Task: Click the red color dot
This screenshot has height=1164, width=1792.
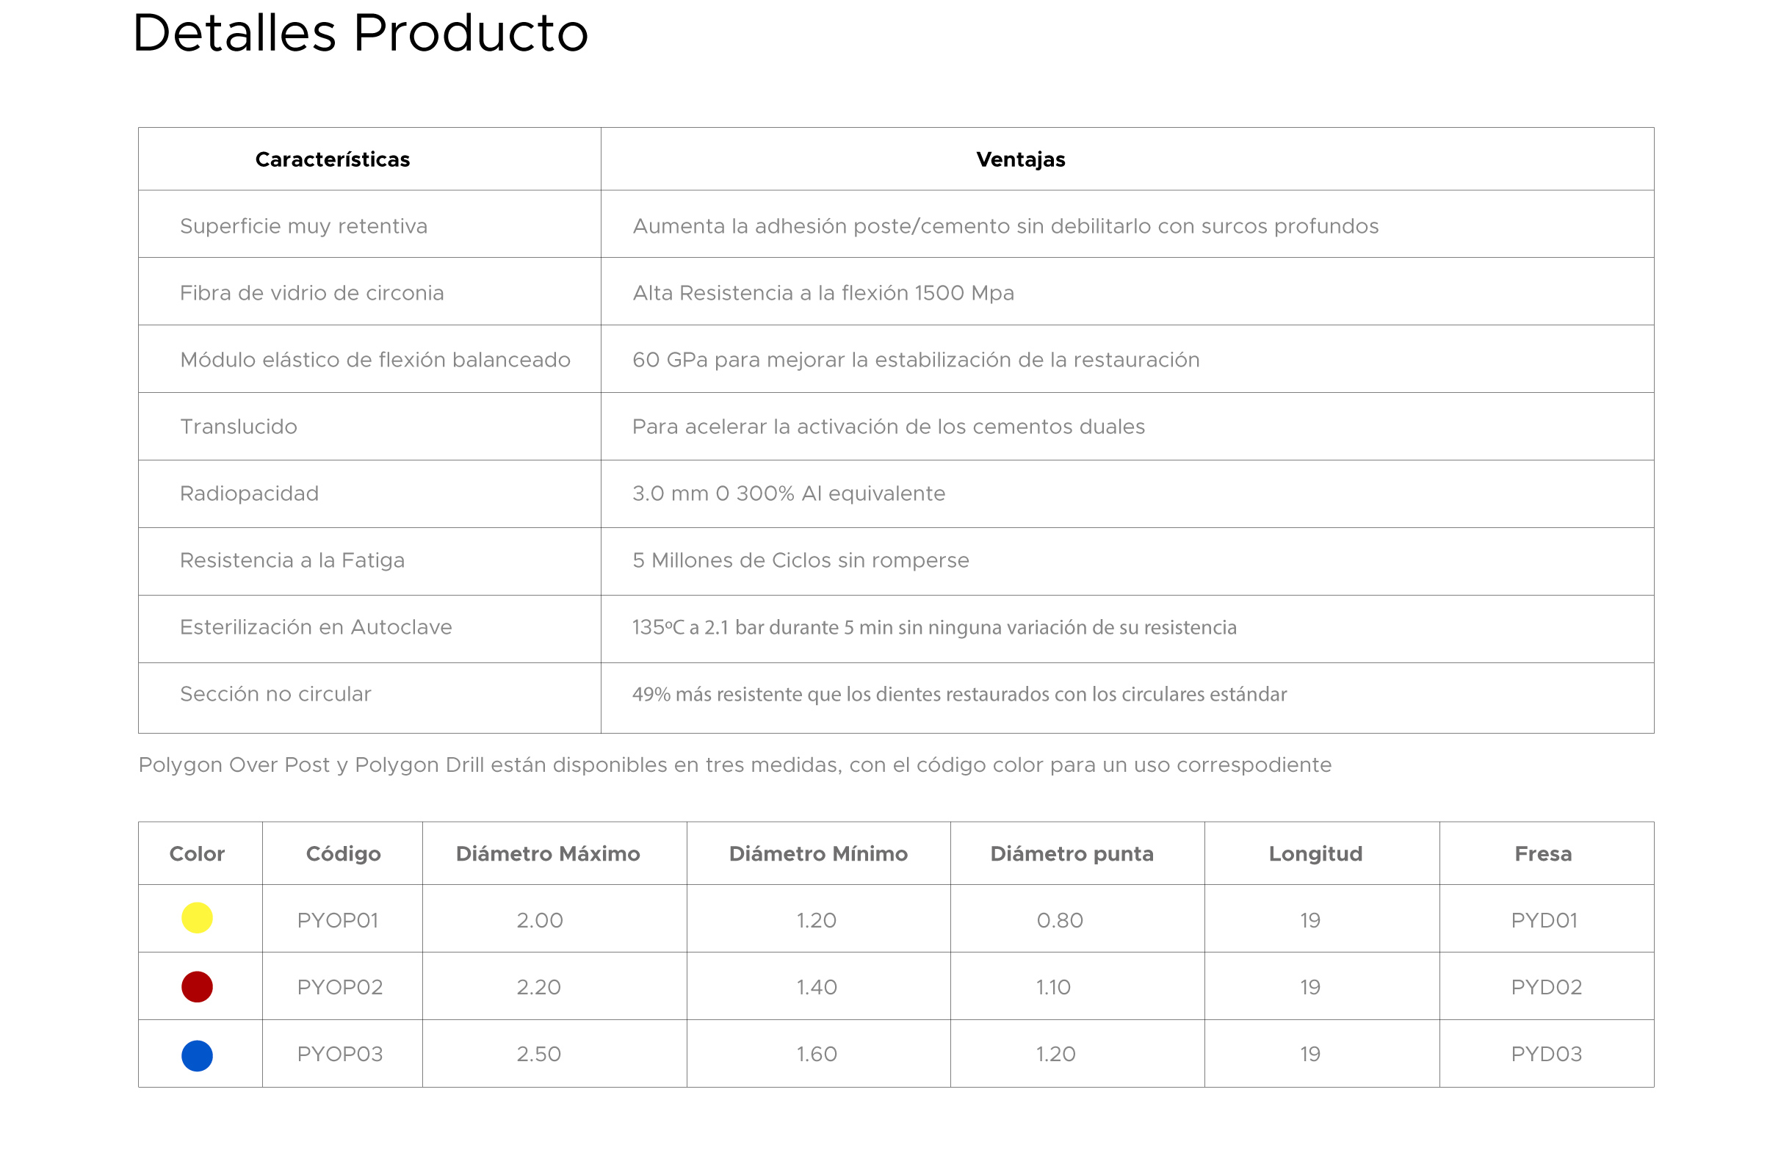Action: pyautogui.click(x=198, y=986)
